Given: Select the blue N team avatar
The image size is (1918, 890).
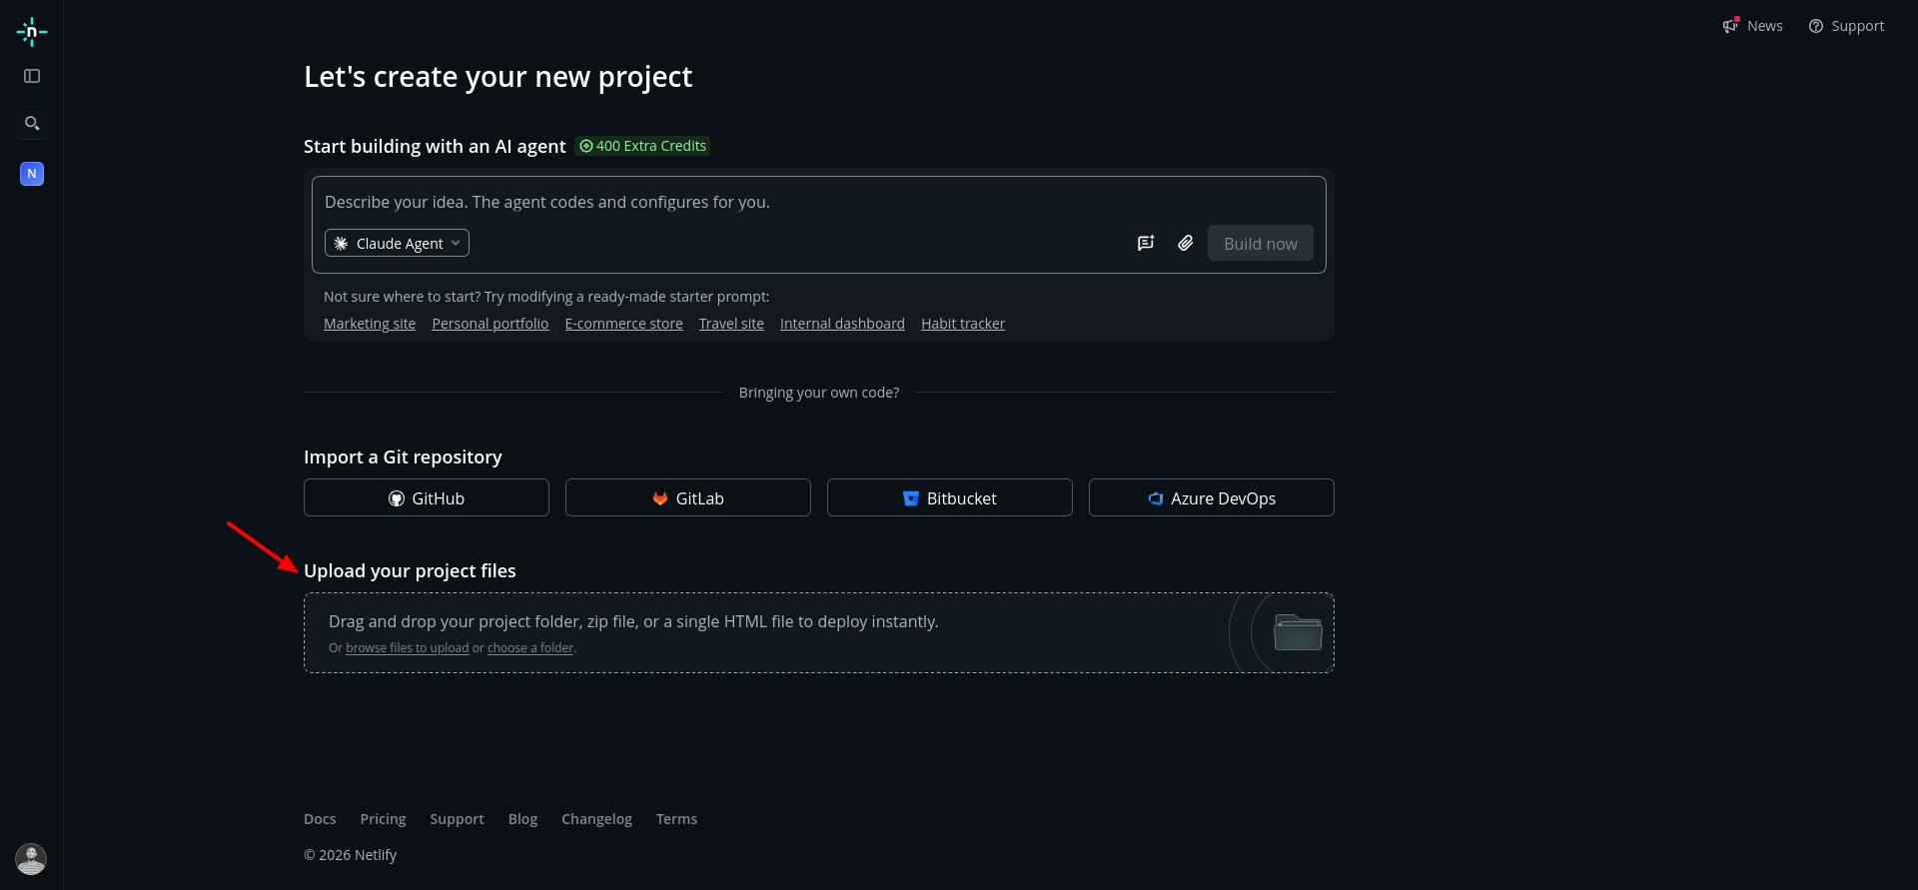Looking at the screenshot, I should [x=32, y=174].
